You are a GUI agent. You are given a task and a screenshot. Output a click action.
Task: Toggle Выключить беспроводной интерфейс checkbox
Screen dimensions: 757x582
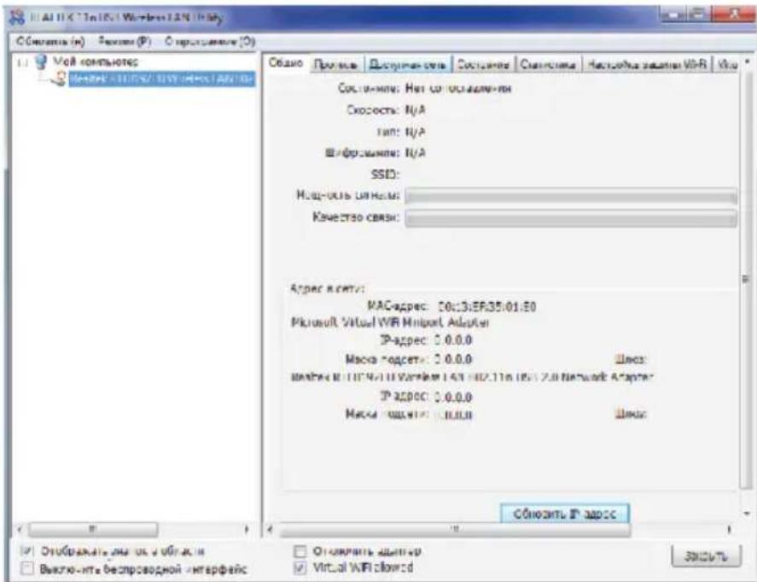(27, 568)
